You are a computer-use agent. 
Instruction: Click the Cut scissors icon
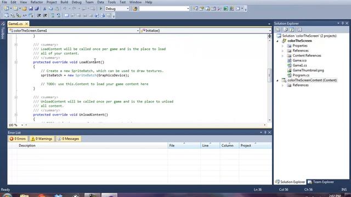coord(44,9)
